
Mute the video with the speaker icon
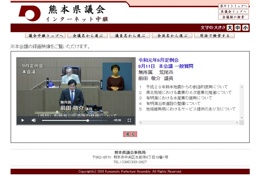pos(34,120)
